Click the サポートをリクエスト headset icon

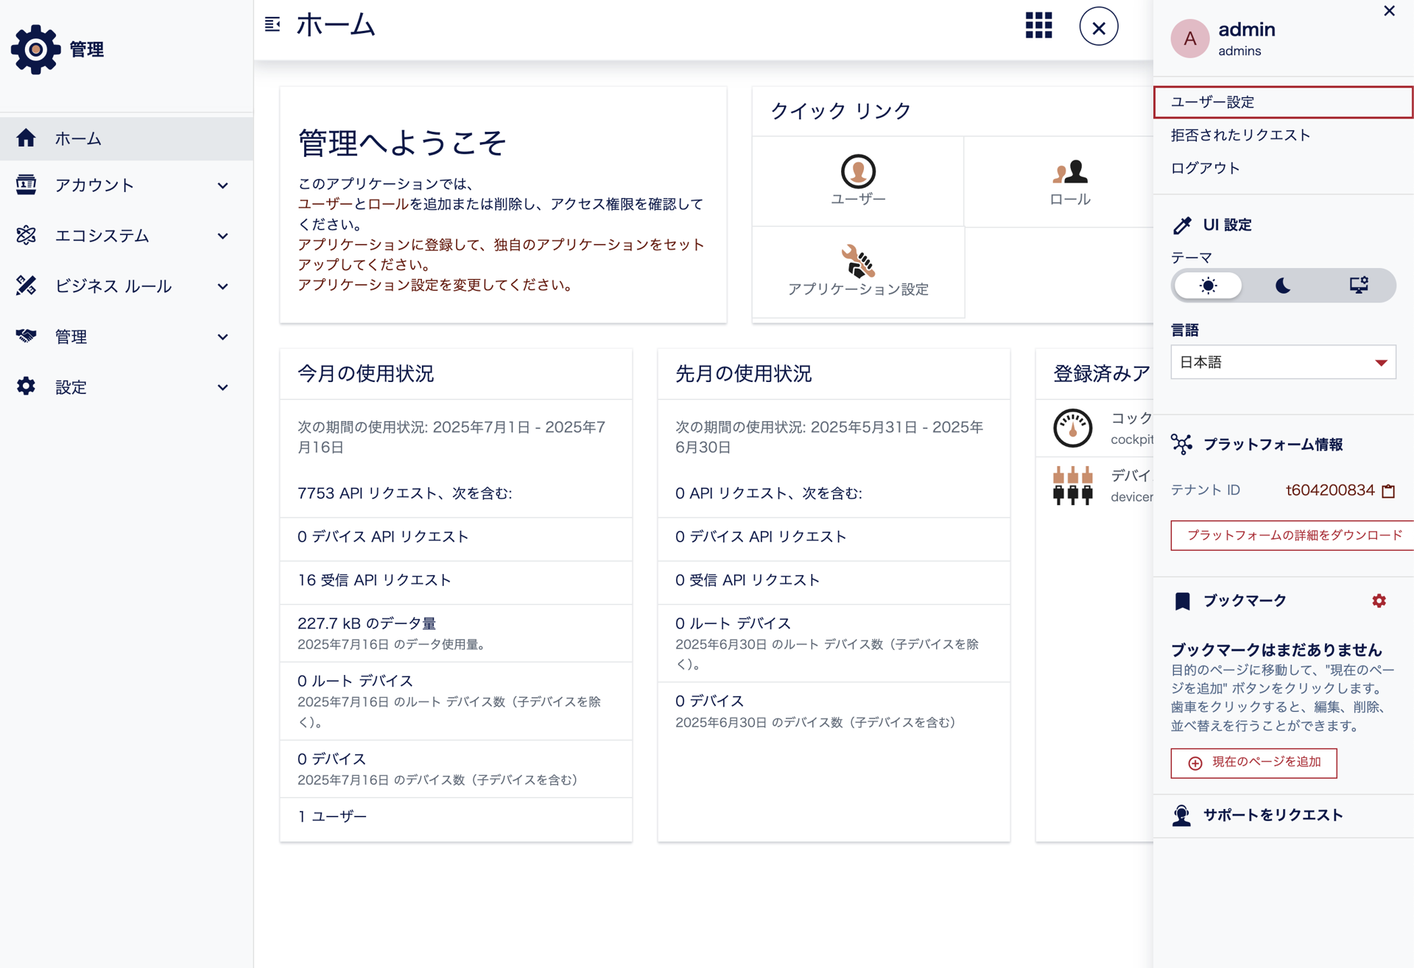(1182, 815)
